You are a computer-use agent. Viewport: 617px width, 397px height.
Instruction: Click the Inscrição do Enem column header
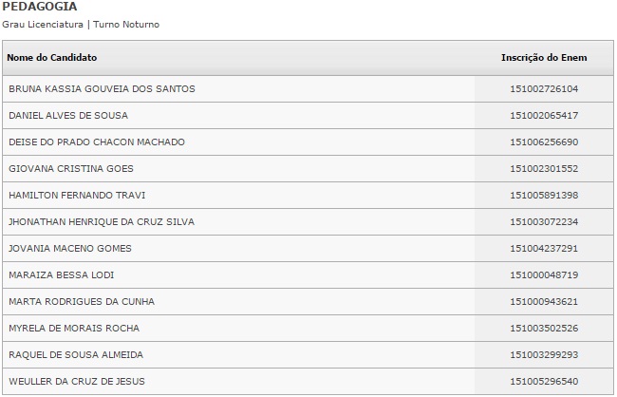(544, 58)
